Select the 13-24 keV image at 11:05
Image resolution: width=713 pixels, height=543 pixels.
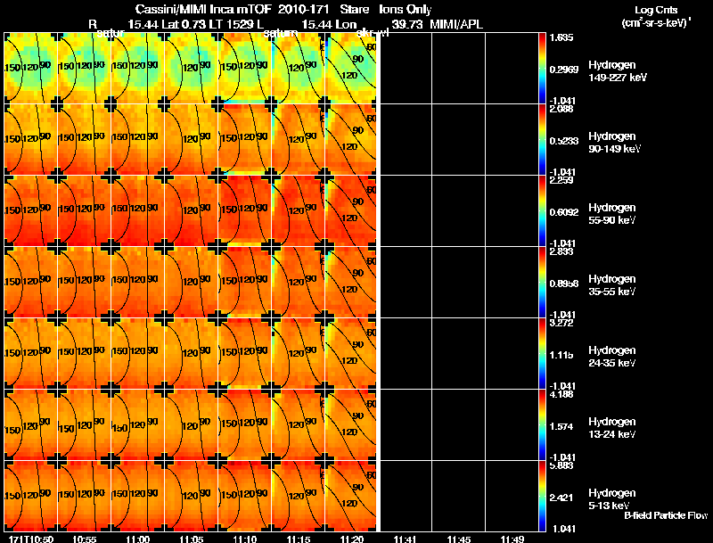click(x=191, y=424)
